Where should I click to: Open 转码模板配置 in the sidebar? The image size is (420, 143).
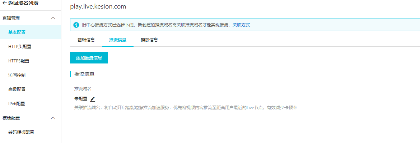pos(21,132)
